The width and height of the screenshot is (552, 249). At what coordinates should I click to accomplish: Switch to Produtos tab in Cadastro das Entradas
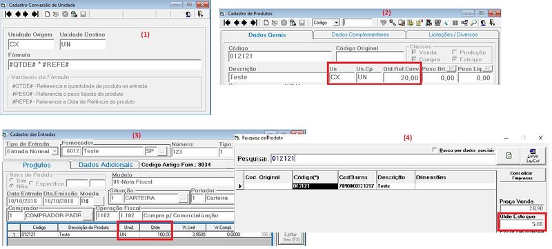coord(37,165)
